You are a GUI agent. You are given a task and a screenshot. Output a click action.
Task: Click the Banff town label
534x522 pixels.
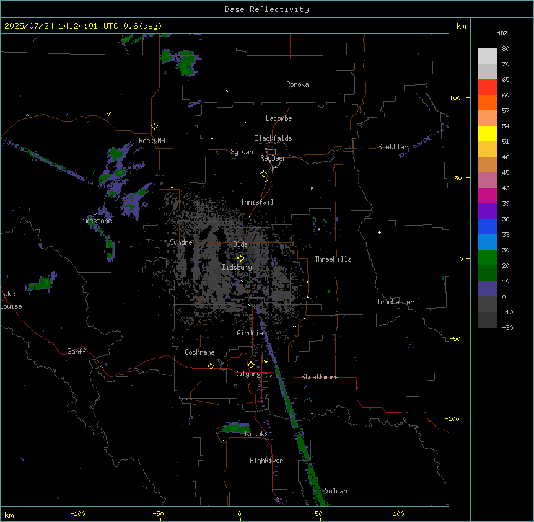click(x=77, y=352)
